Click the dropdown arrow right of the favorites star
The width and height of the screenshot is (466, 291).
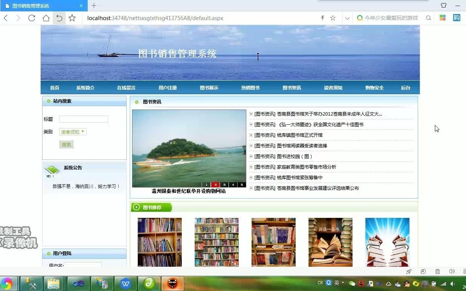346,18
